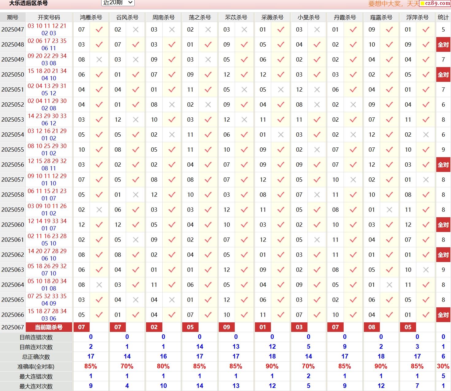Image resolution: width=451 pixels, height=391 pixels.
Task: Click the X mark for 采薇杀号 in row 2025051
Action: coord(281,90)
